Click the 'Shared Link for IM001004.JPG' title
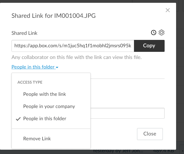184x154 pixels. point(54,16)
